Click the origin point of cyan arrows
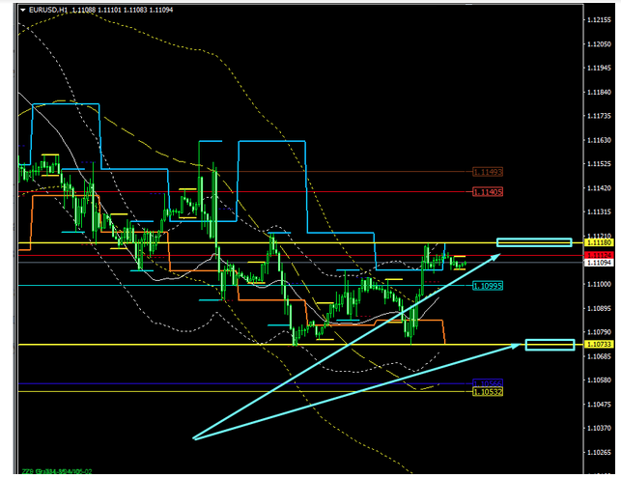Screen dimensions: 621x478 tap(194, 438)
